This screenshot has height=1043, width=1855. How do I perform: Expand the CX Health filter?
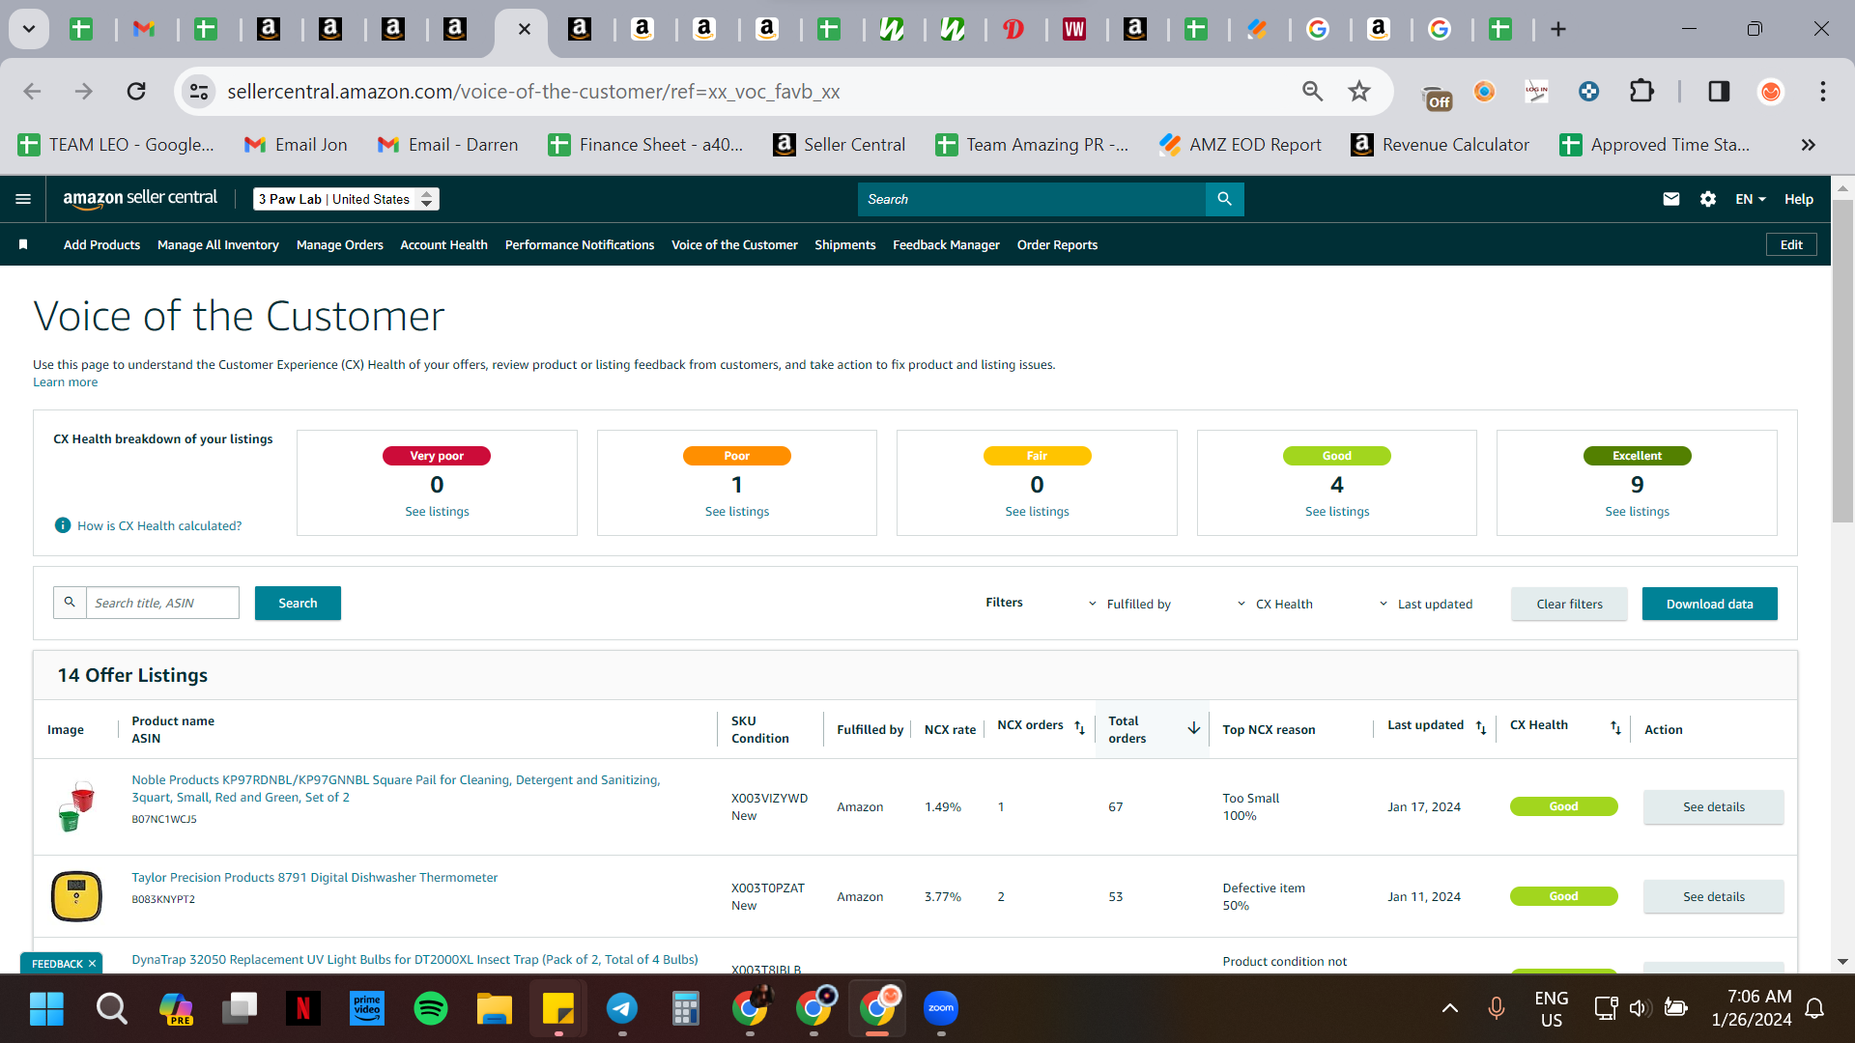1275,604
